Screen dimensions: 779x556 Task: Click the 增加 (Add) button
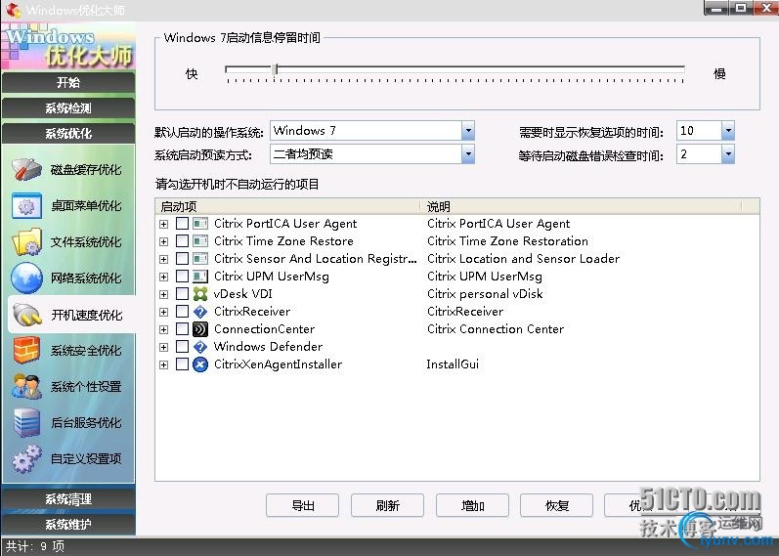tap(472, 506)
